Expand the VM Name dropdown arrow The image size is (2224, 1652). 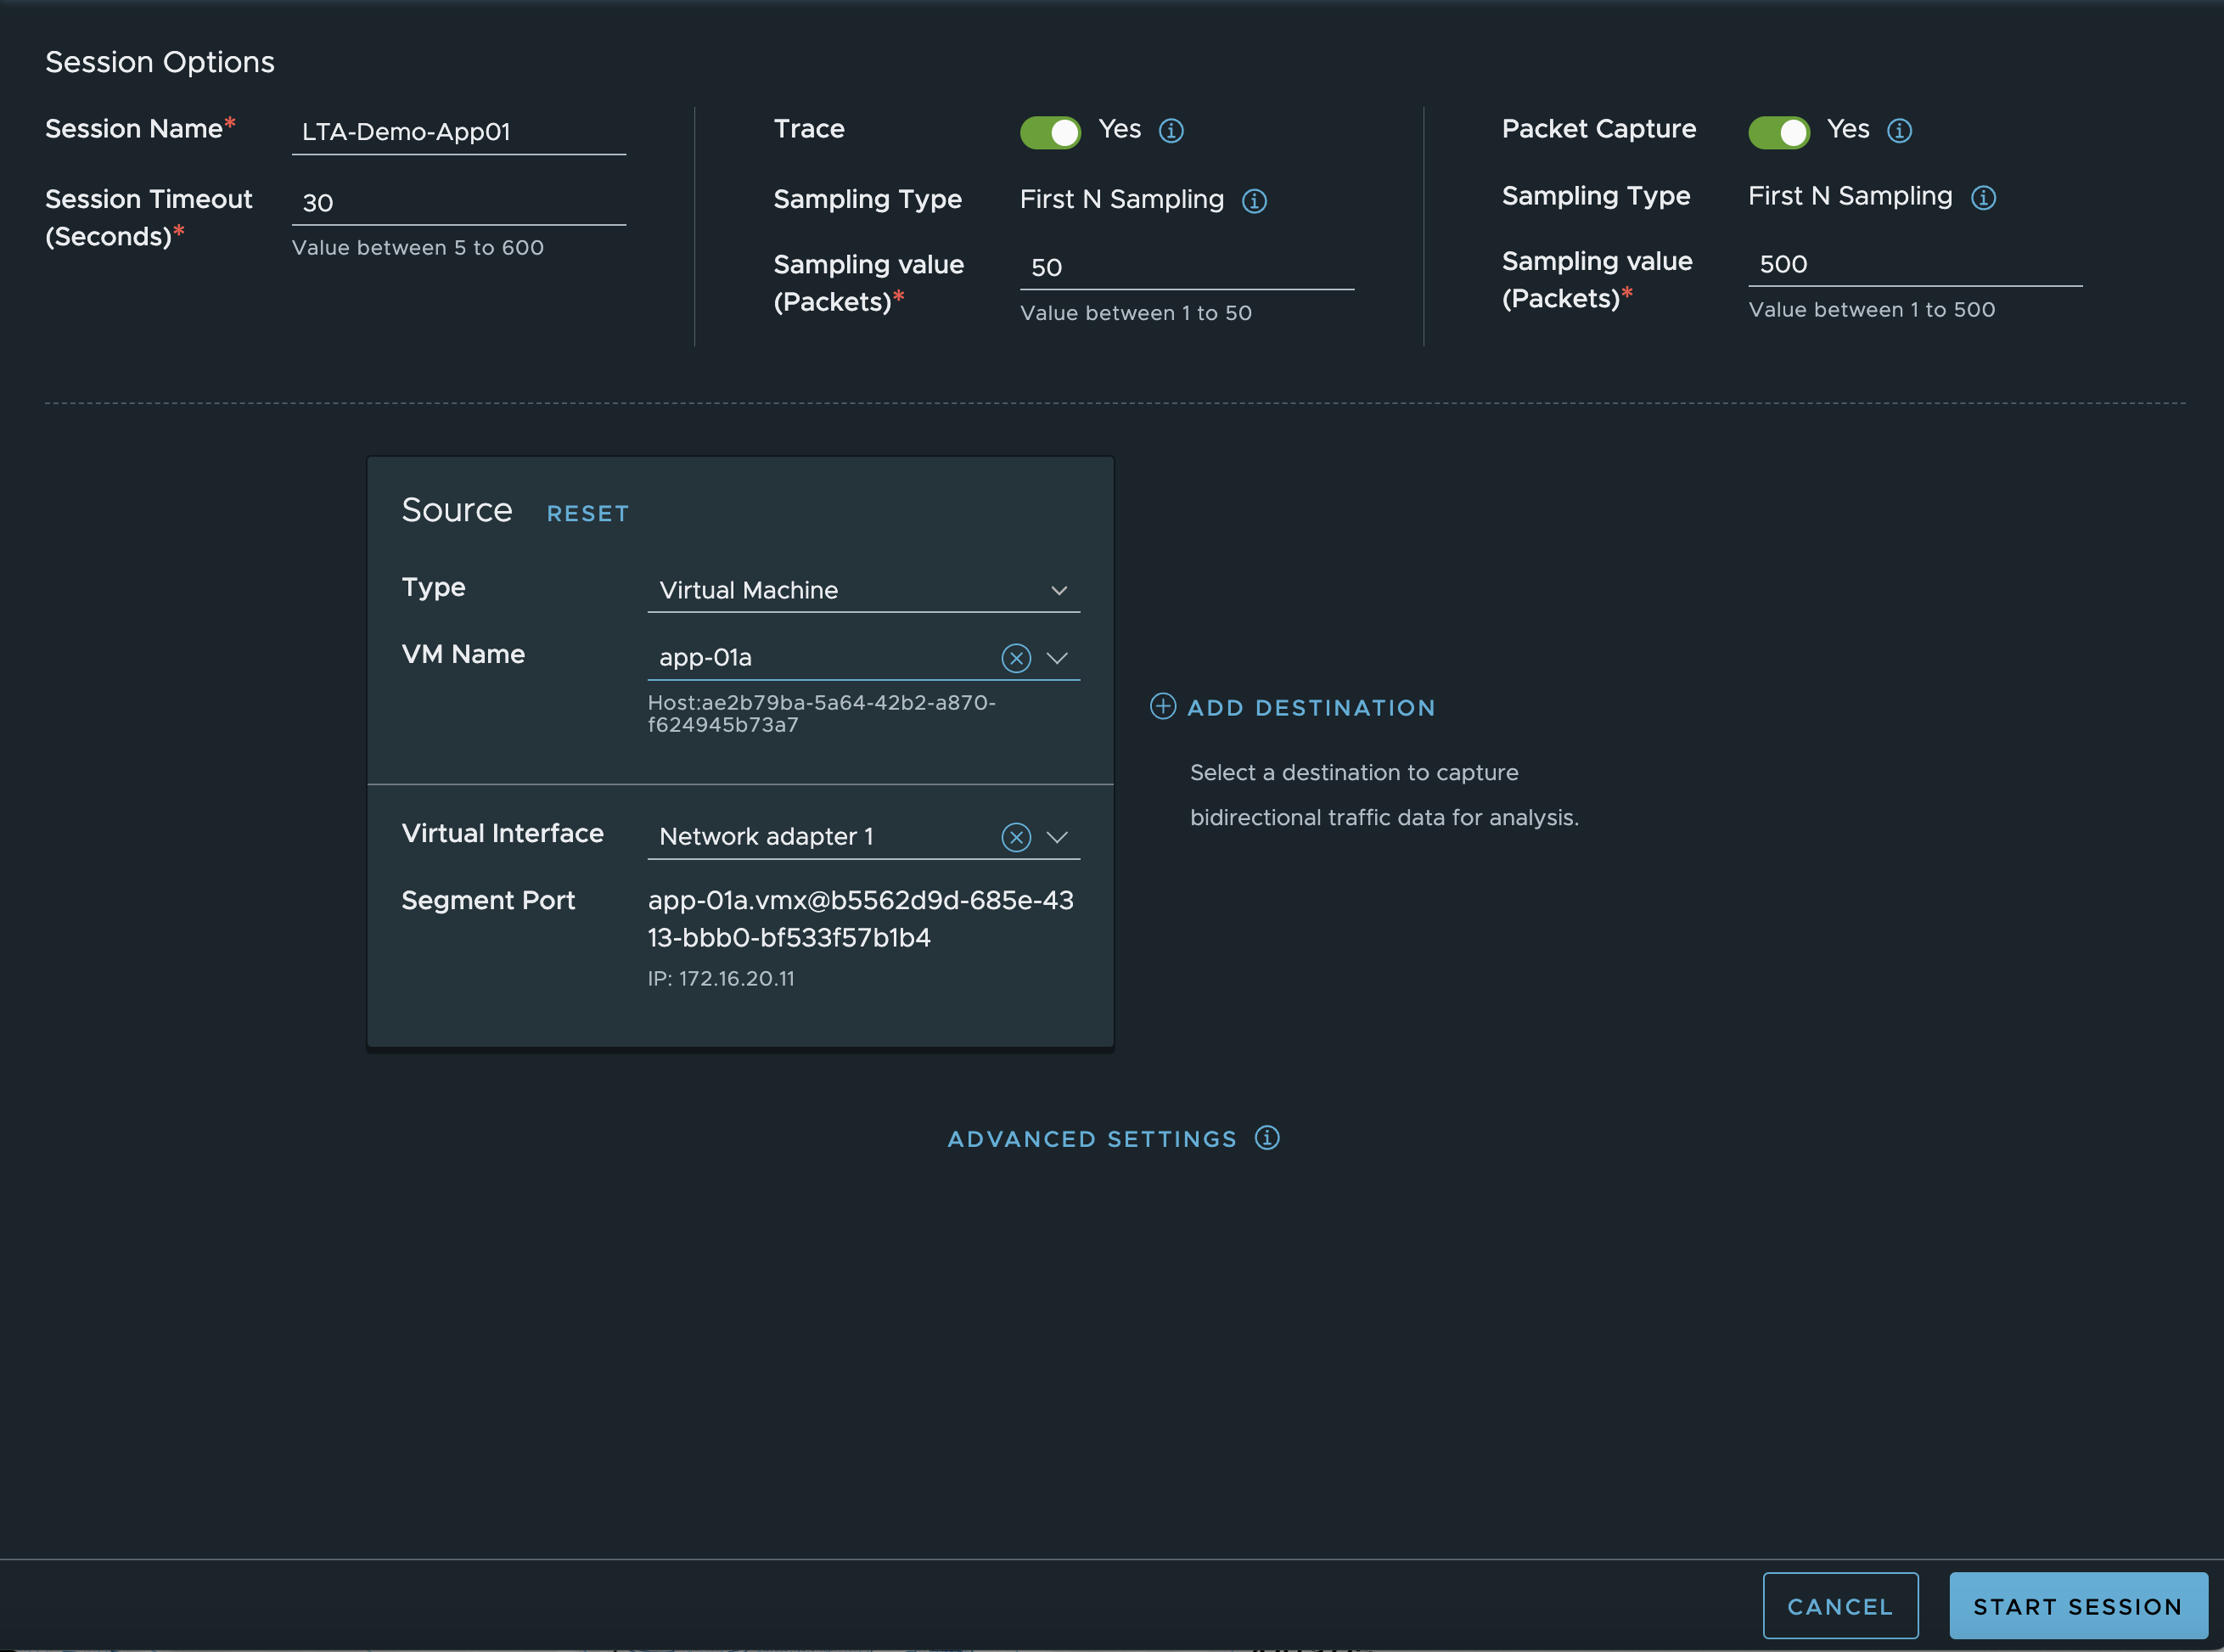point(1058,658)
